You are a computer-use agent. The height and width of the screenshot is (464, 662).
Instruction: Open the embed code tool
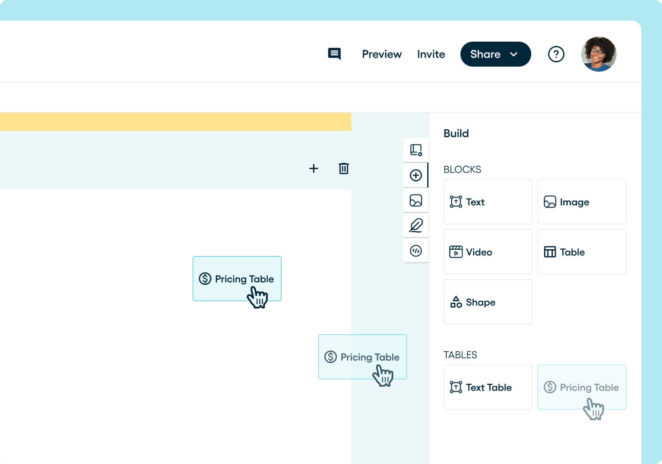(415, 250)
